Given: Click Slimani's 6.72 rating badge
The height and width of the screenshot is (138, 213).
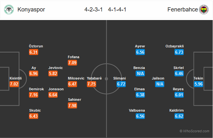Looking at the screenshot, I should coord(121,84).
